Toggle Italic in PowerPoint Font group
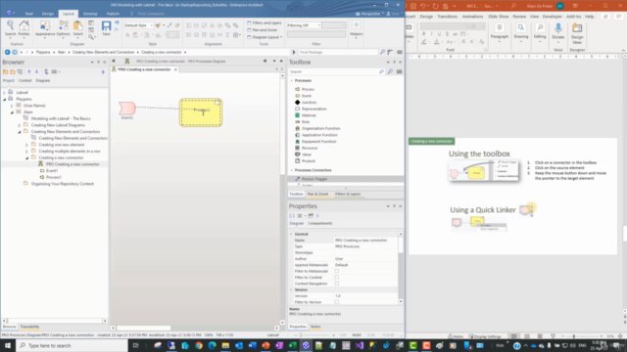 [x=431, y=34]
